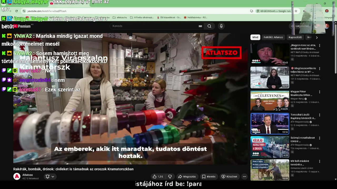Viewport: 337px width, 189px height.
Task: Dislike the video with the thumbs-down icon
Action: pos(170,177)
